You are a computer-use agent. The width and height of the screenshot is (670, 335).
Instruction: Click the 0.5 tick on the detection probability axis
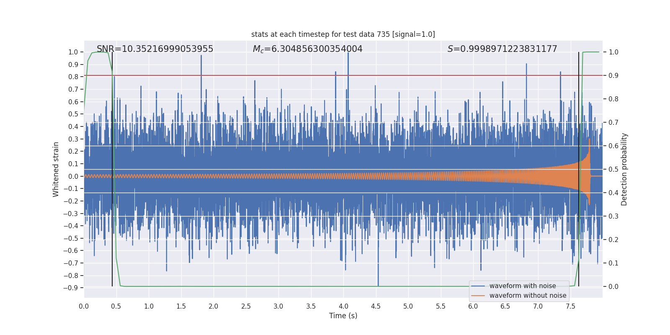click(613, 169)
